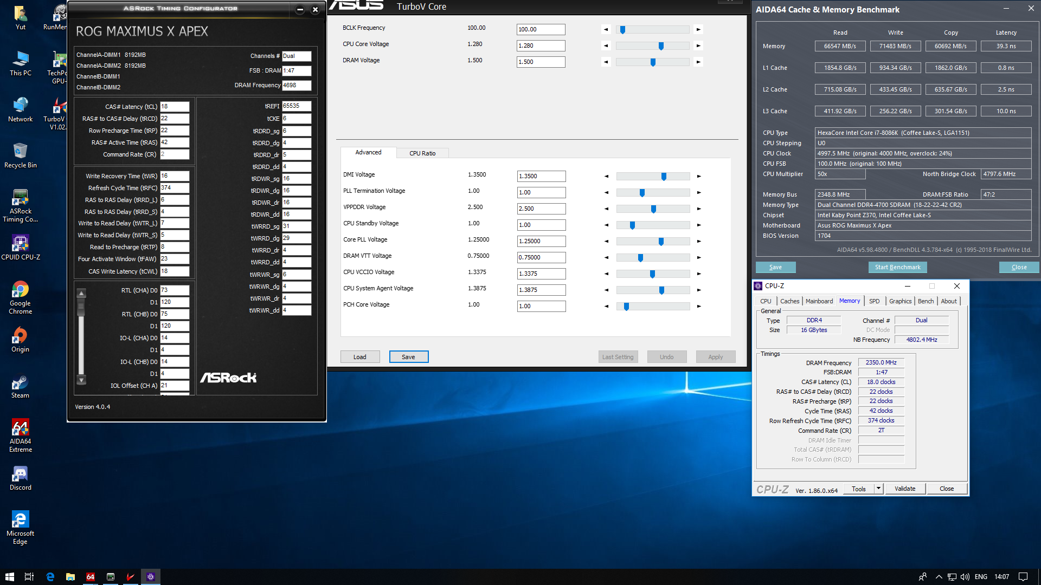Open ASRock Timing Configurator desktop shortcut
The width and height of the screenshot is (1041, 585).
pyautogui.click(x=21, y=206)
